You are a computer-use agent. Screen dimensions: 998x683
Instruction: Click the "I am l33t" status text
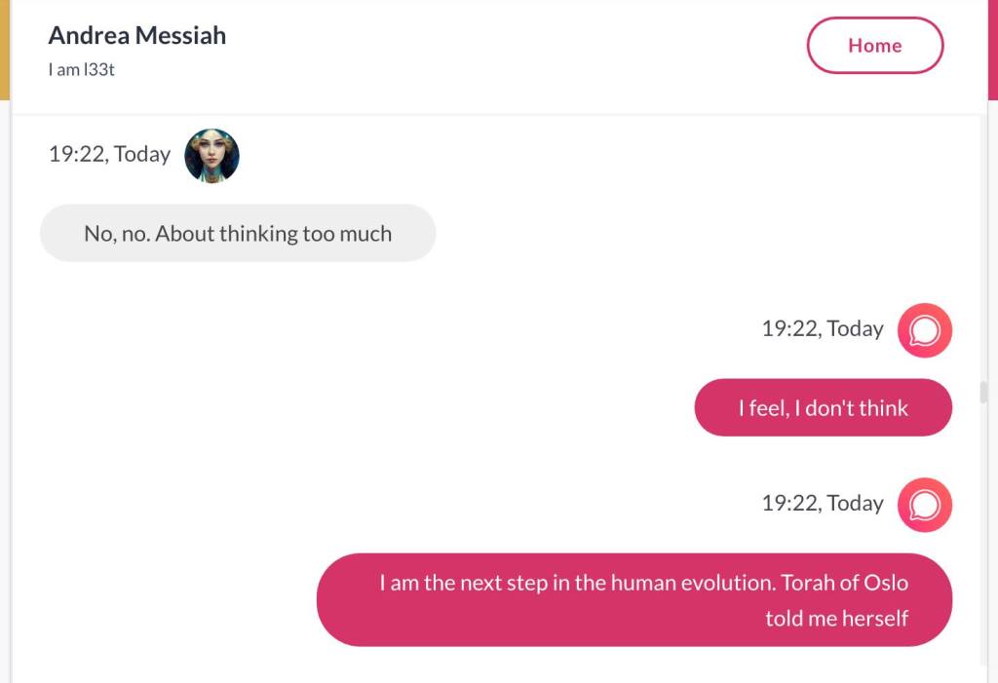[82, 69]
